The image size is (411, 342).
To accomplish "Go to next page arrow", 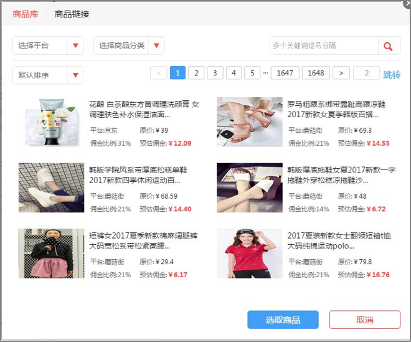I will [341, 73].
